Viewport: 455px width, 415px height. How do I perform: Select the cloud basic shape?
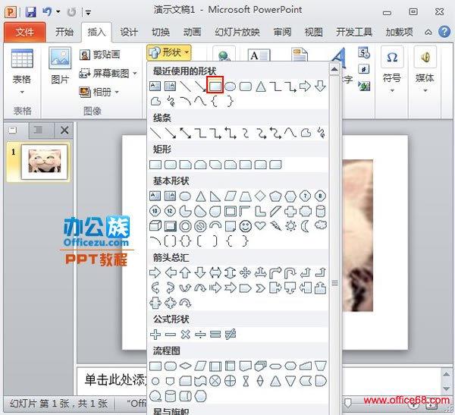point(320,225)
